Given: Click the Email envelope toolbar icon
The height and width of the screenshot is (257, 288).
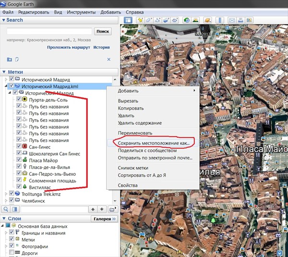Looking at the screenshot, I should pyautogui.click(x=232, y=20).
